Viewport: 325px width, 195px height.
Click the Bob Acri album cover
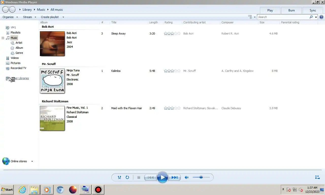click(52, 44)
